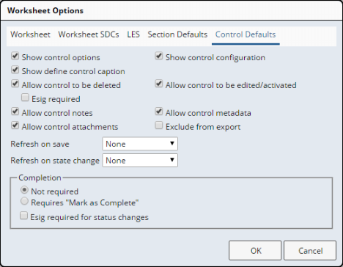Open the Refresh on save dropdown
The image size is (343, 267).
(x=140, y=144)
